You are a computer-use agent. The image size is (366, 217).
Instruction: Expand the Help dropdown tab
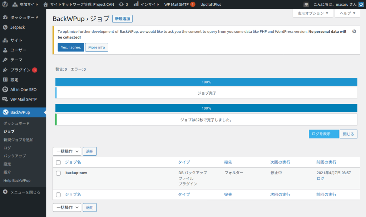click(x=347, y=13)
